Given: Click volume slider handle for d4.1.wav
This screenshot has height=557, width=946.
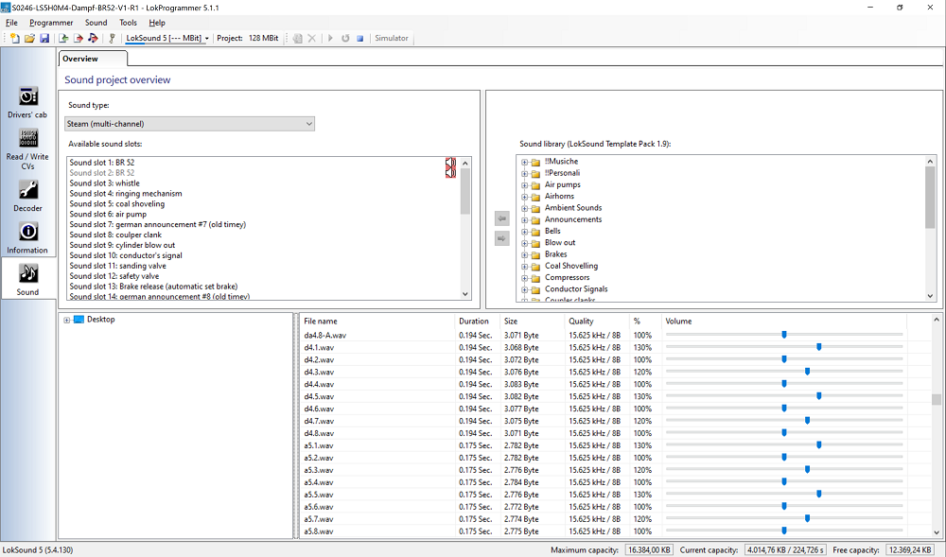Looking at the screenshot, I should 818,347.
